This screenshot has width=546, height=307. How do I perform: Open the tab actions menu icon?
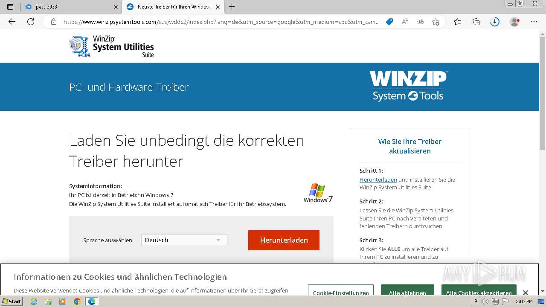(10, 7)
